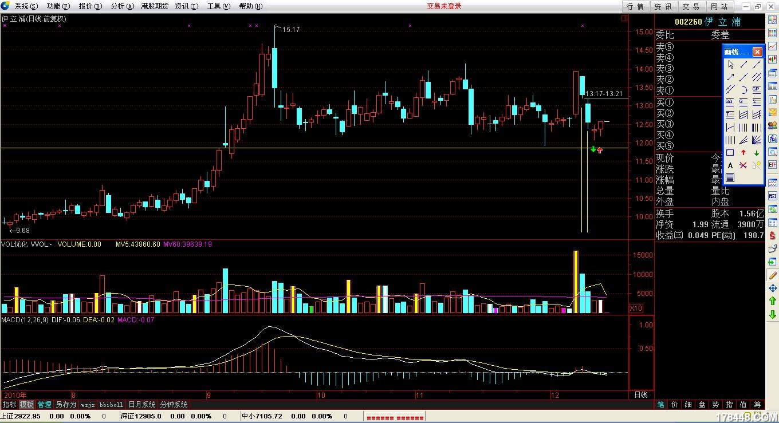
Task: Click the 行情 button at top right
Action: [635, 6]
